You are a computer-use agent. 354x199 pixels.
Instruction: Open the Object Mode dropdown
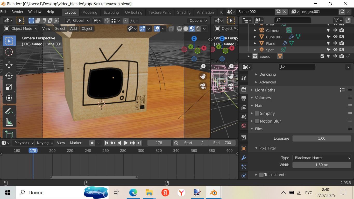click(21, 29)
